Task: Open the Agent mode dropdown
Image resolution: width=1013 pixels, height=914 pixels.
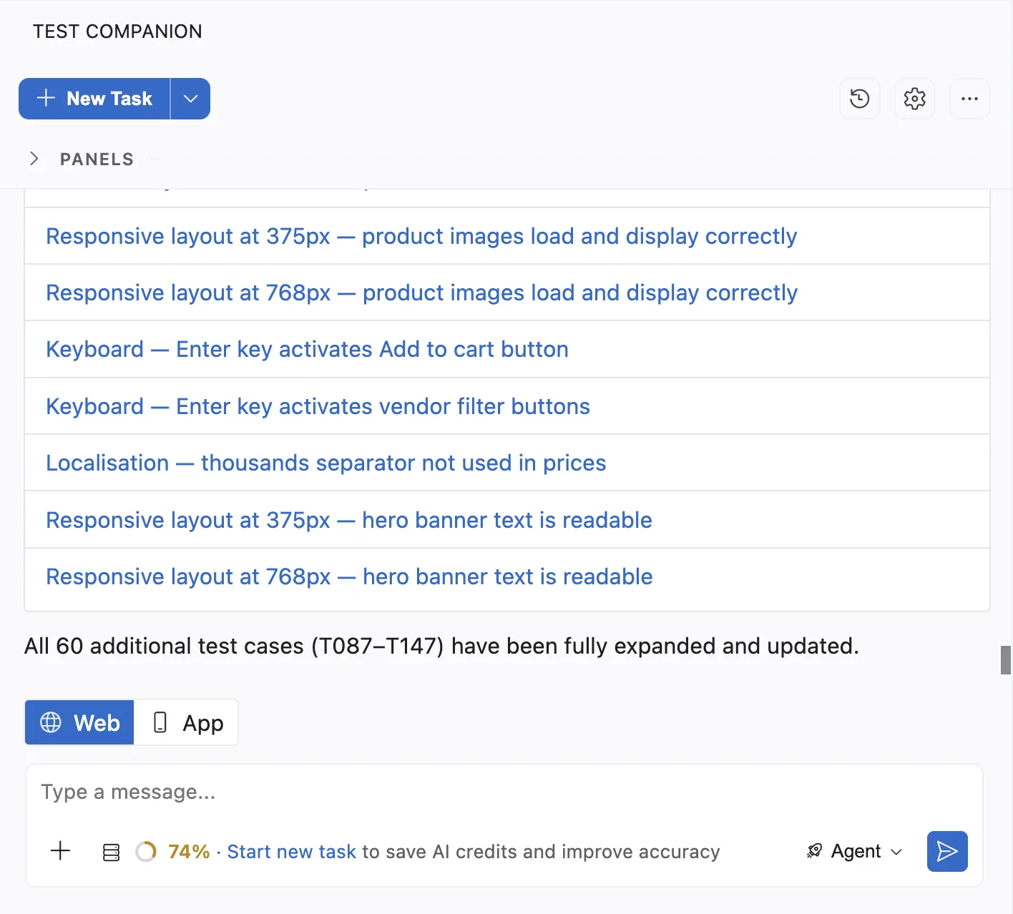Action: pyautogui.click(x=854, y=851)
